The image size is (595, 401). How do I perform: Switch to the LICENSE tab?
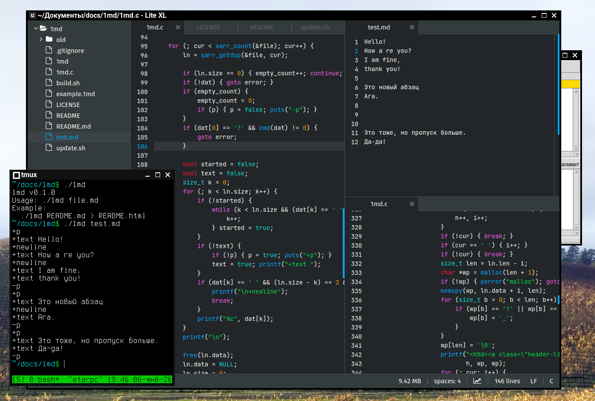click(x=208, y=27)
